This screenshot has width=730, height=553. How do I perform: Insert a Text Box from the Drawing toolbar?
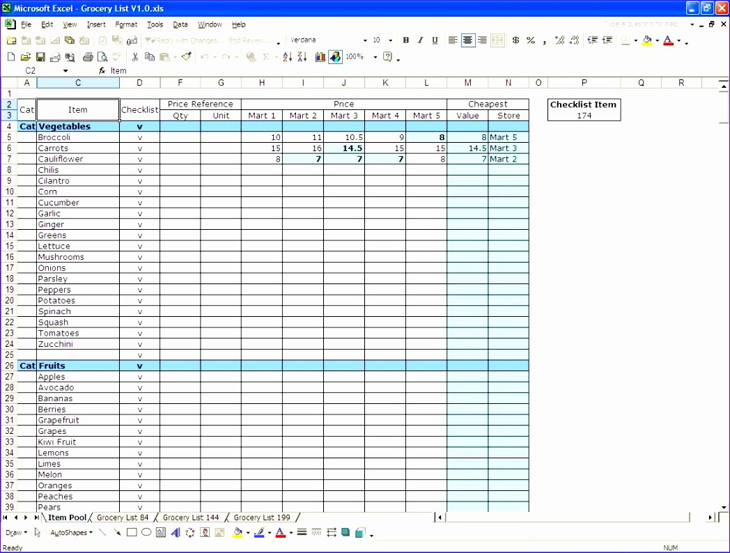(161, 533)
